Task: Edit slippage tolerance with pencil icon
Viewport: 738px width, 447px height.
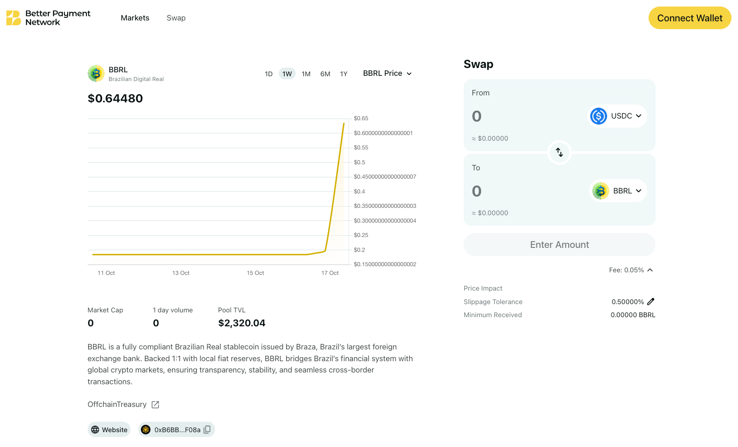Action: click(651, 301)
